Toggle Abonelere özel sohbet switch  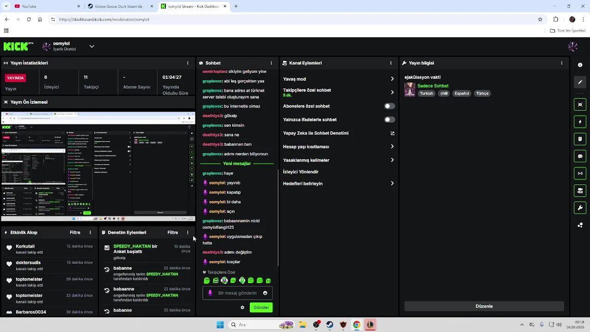[x=389, y=106]
